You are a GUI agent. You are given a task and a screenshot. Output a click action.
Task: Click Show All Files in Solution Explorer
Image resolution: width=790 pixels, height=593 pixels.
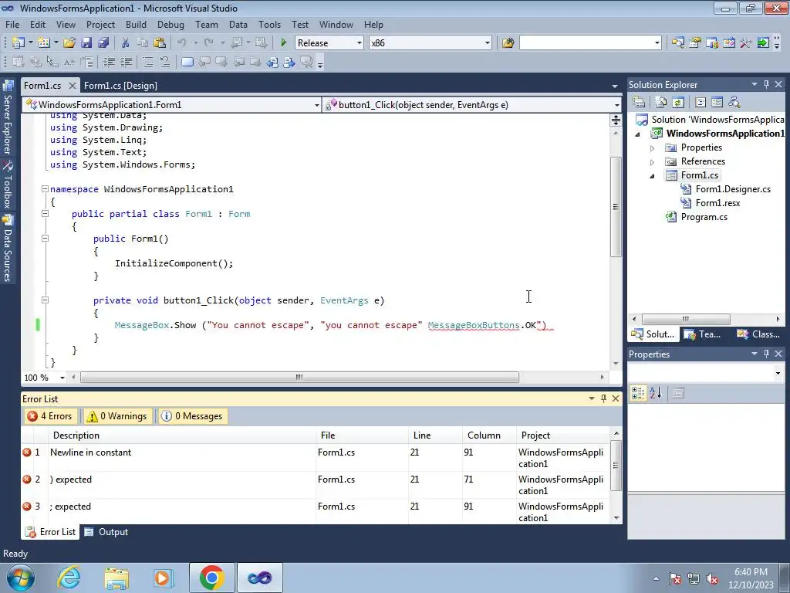click(x=661, y=103)
